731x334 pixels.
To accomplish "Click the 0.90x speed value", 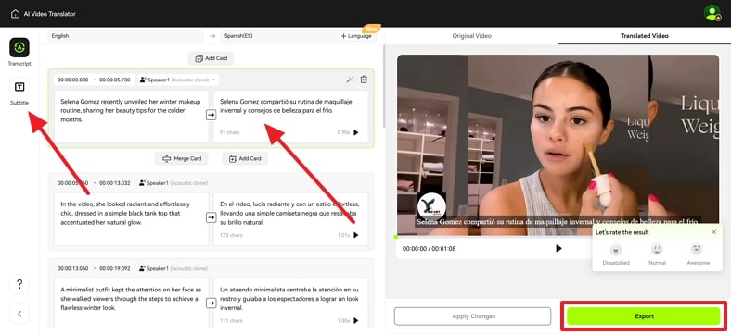I will click(x=343, y=132).
